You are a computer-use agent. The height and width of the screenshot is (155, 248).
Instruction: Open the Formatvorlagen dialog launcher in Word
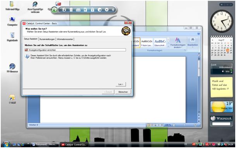pyautogui.click(x=185, y=50)
